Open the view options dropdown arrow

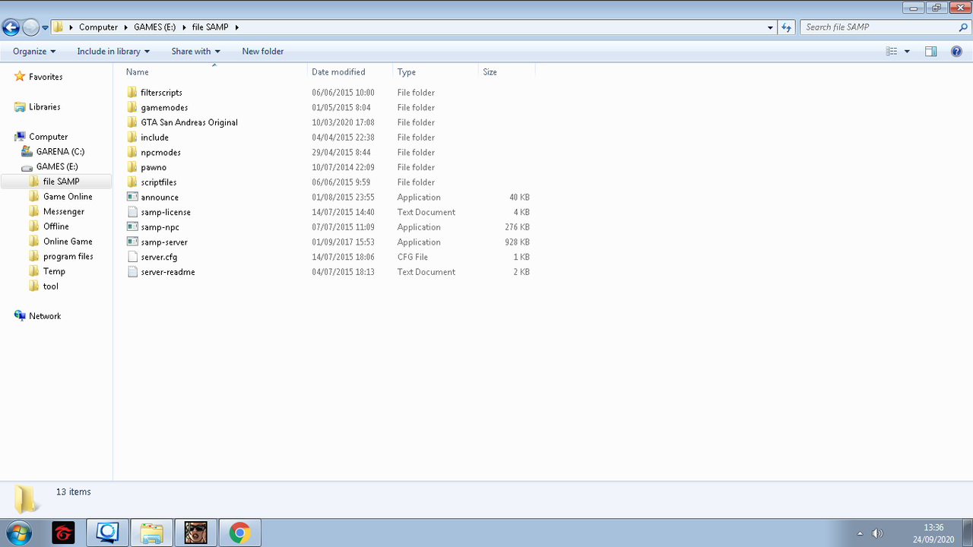[x=907, y=52]
